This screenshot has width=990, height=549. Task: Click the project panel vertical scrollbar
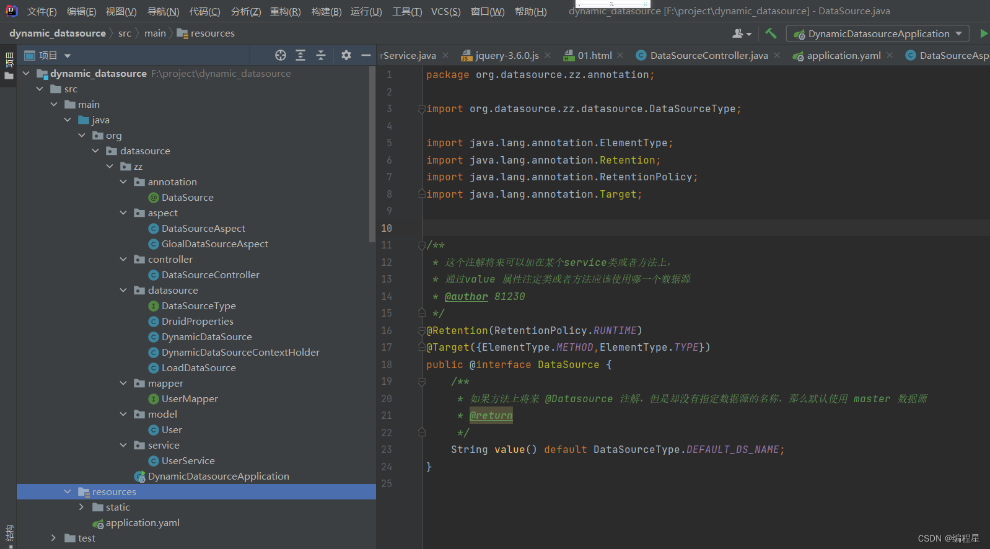click(372, 155)
